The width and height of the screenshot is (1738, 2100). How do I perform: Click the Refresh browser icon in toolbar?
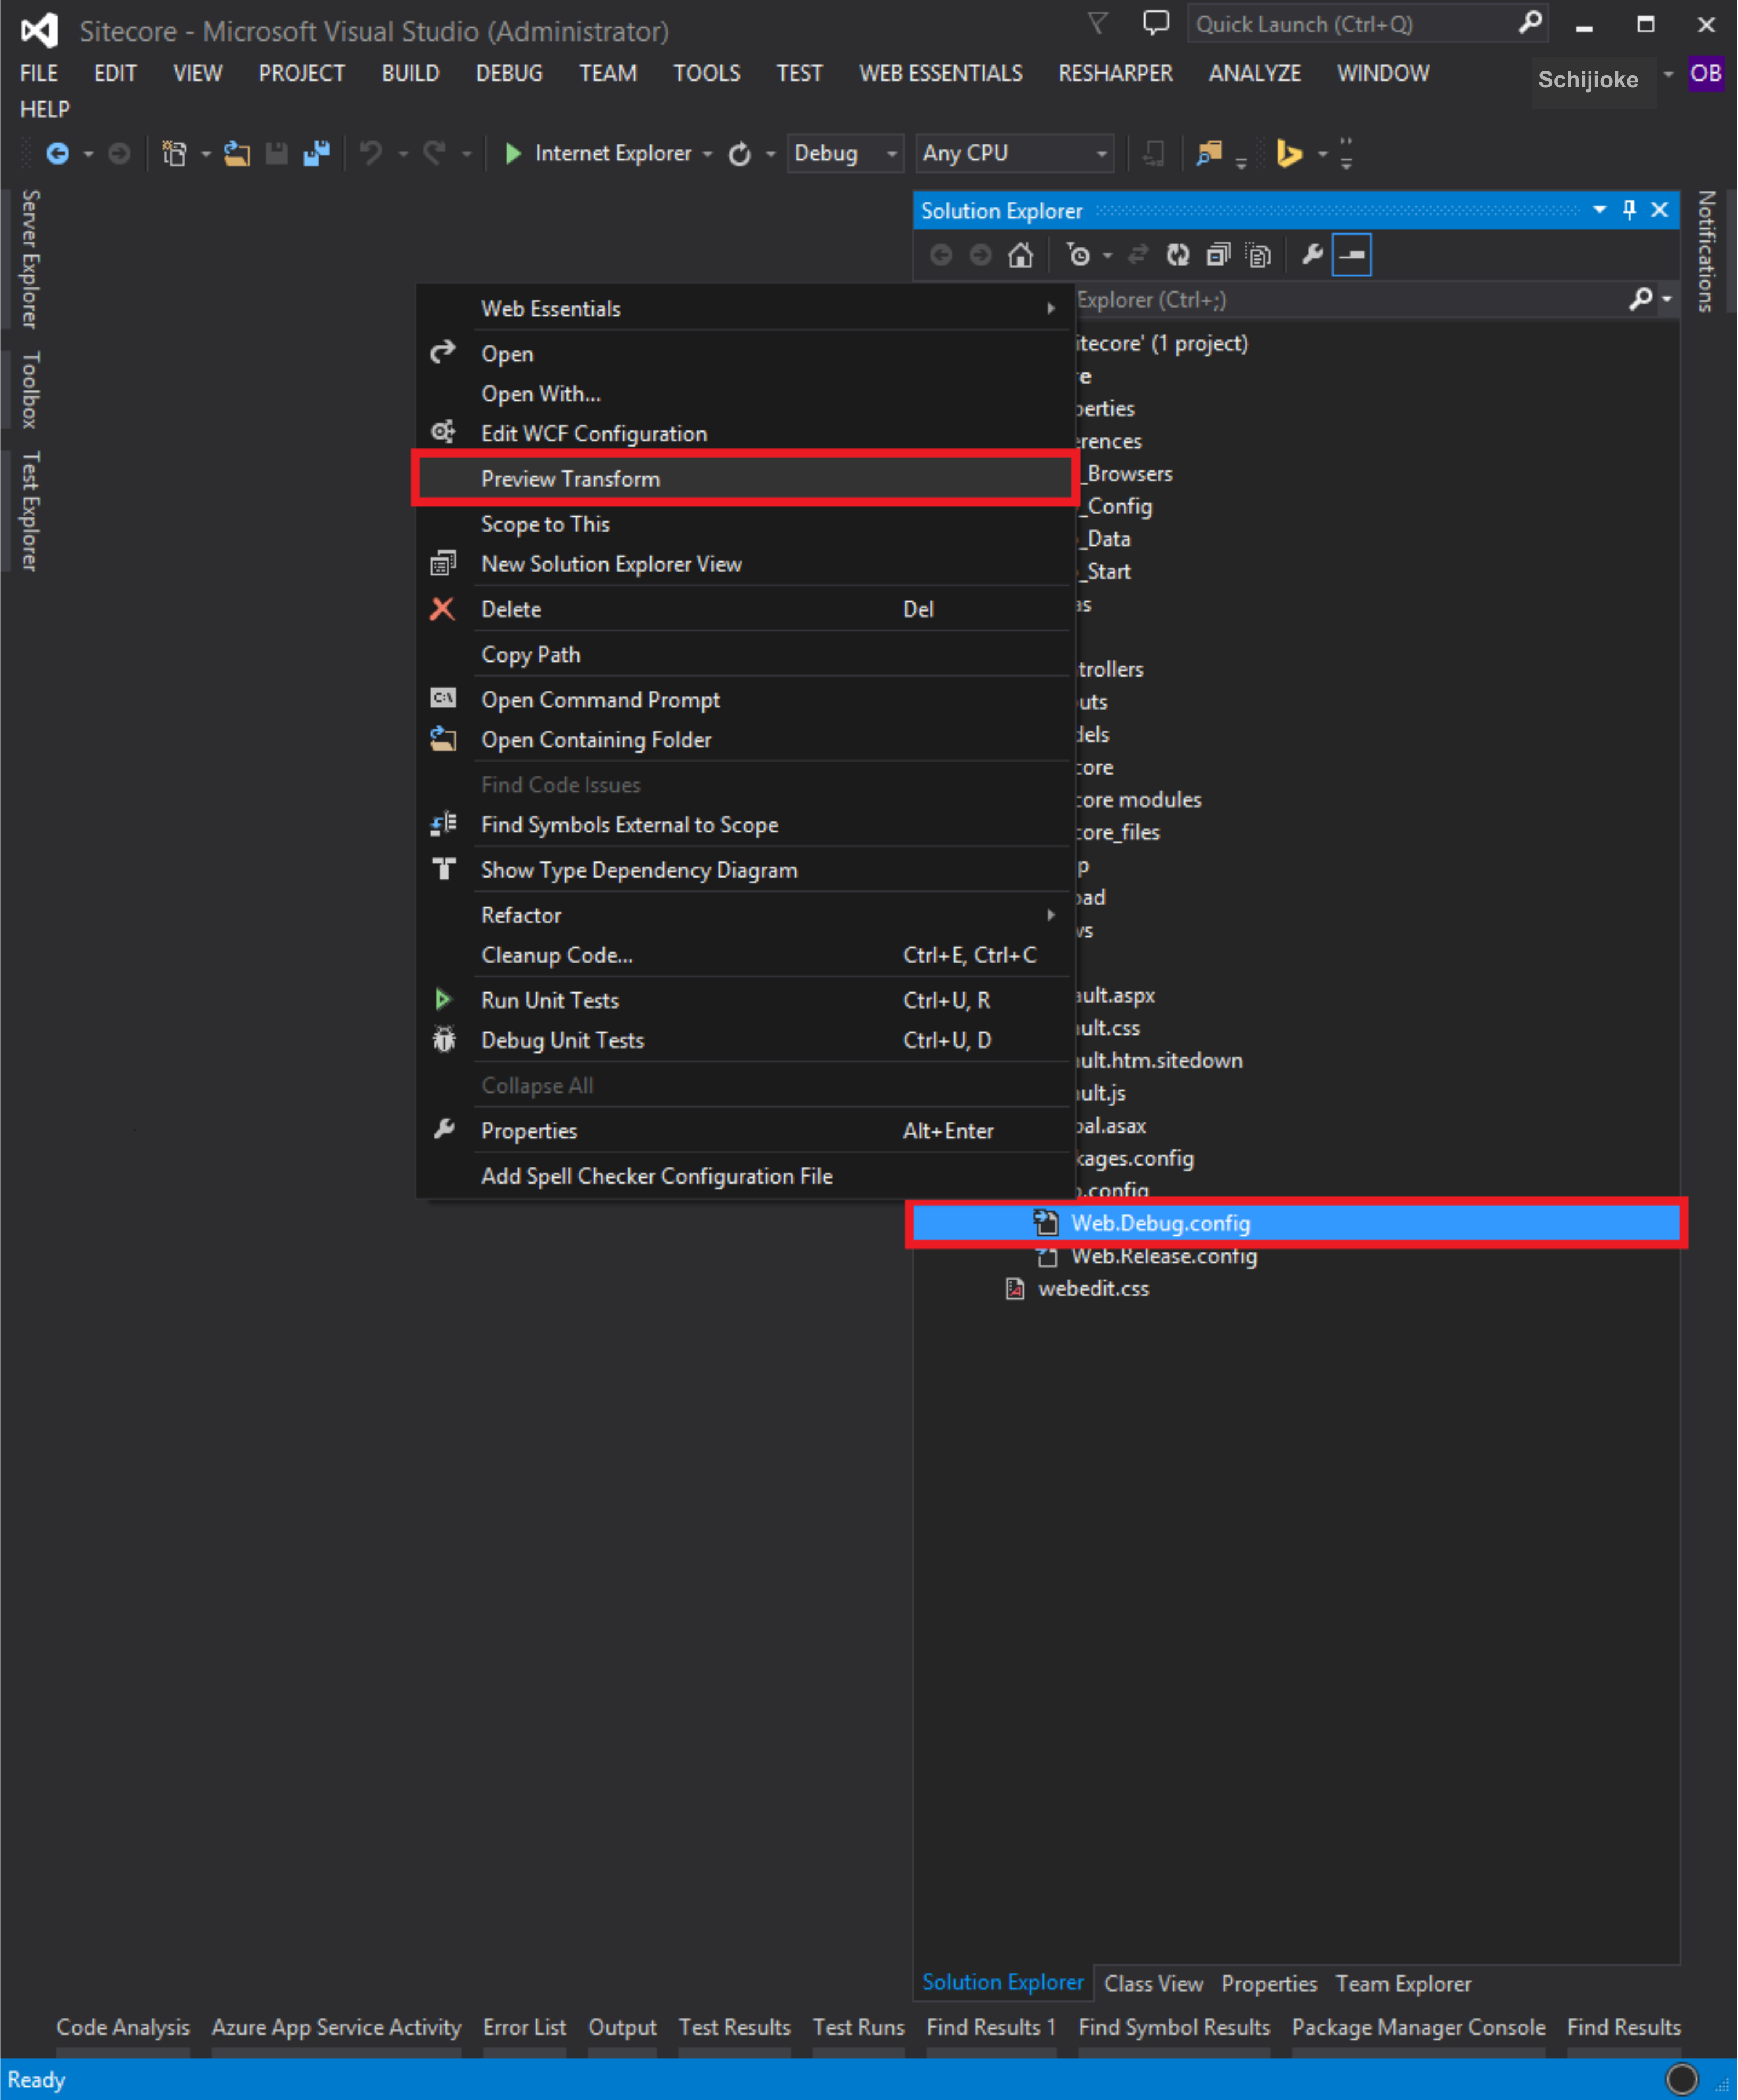[x=740, y=153]
